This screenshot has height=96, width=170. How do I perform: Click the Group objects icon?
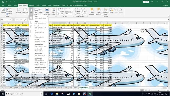pos(116,11)
